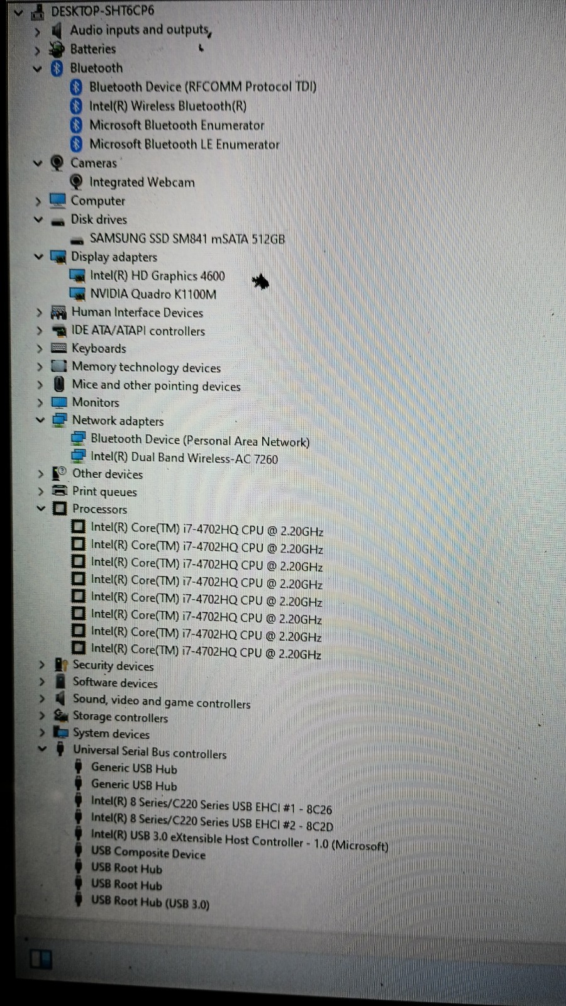This screenshot has height=1006, width=566.
Task: Select Bluetooth Device (RFCOMM Protocol TDI)
Action: pyautogui.click(x=203, y=87)
